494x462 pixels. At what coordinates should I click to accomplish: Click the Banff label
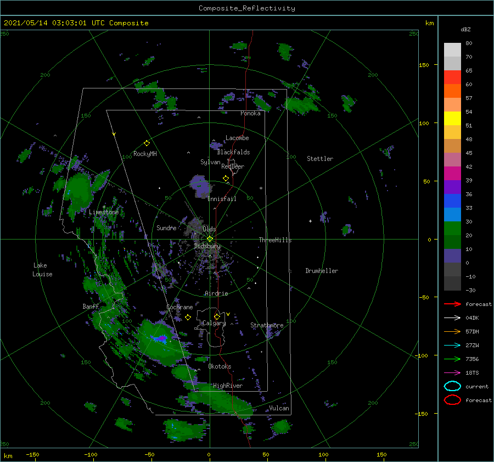(x=91, y=306)
